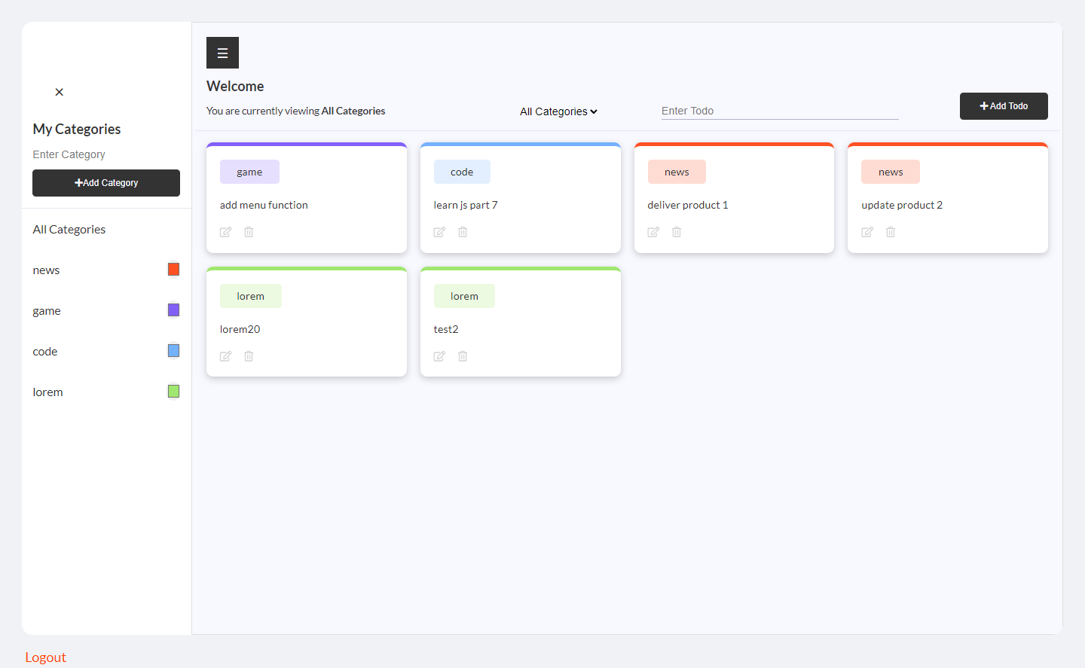
Task: Delete the 'lorem20' todo
Action: pos(249,356)
